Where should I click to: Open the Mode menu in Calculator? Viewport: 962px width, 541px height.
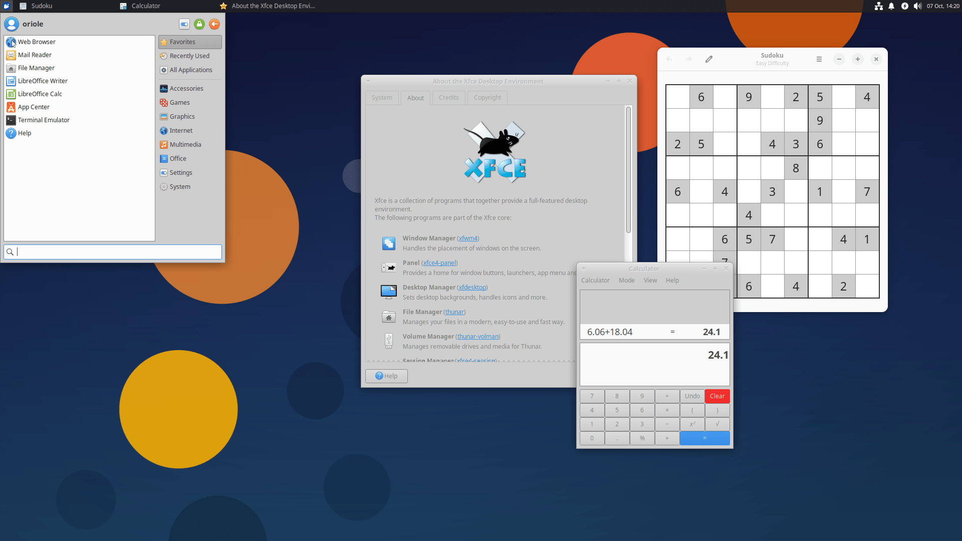(x=626, y=280)
